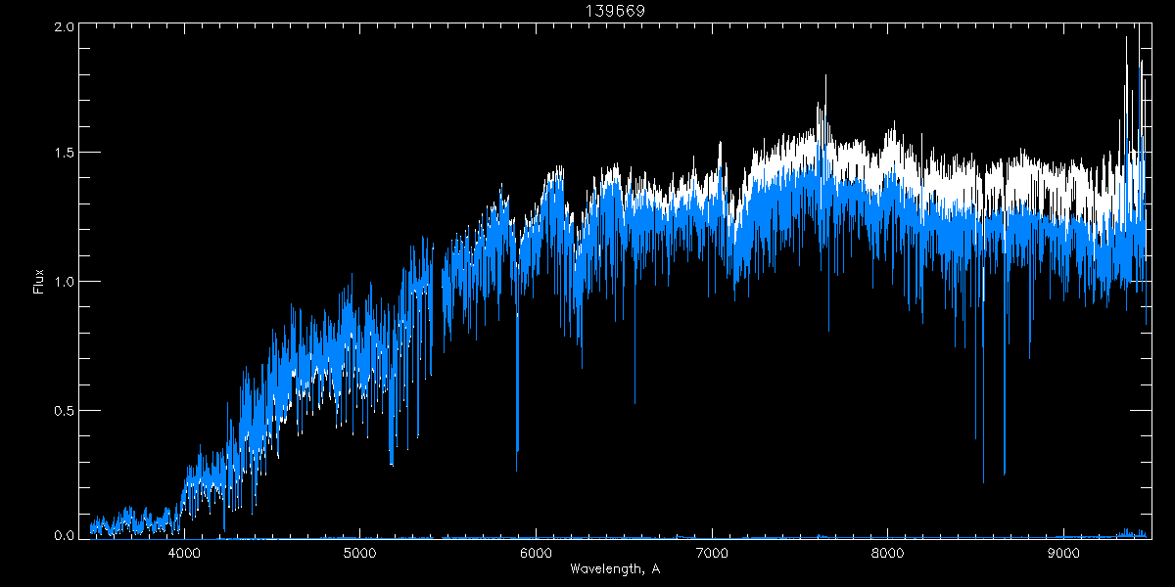The height and width of the screenshot is (587, 1175).
Task: Click the tallest white spike near 9350 Å
Action: (1126, 38)
